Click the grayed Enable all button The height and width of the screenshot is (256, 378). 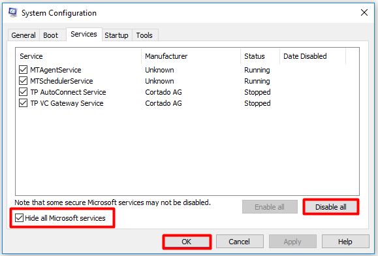point(270,207)
